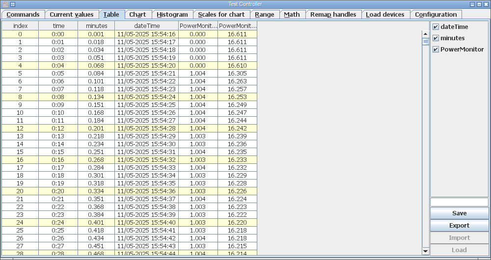Select value 16.257 in row 7

point(237,89)
